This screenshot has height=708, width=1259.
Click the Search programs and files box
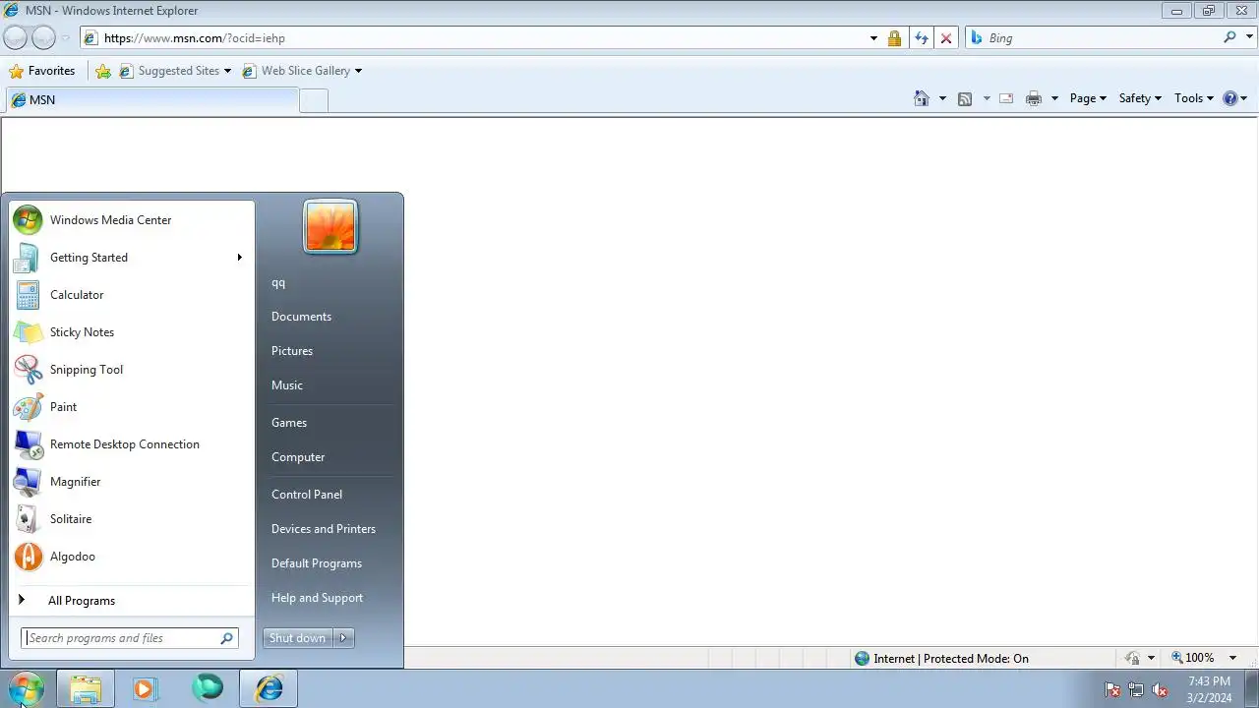tap(130, 638)
